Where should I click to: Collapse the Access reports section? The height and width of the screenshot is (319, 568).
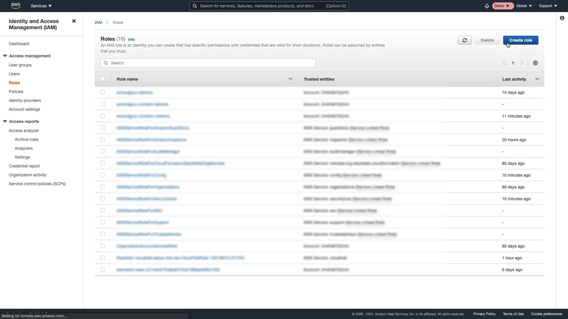[5, 121]
